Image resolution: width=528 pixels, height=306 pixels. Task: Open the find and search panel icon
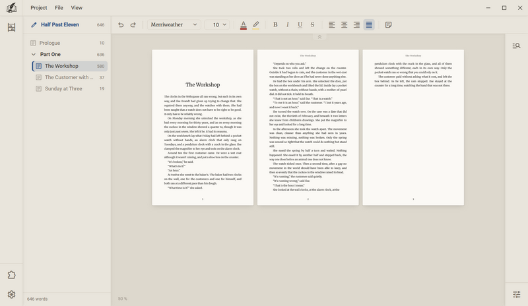click(x=517, y=46)
